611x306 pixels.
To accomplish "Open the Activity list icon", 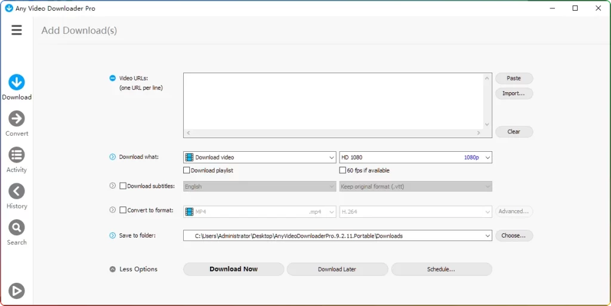I will [x=16, y=155].
